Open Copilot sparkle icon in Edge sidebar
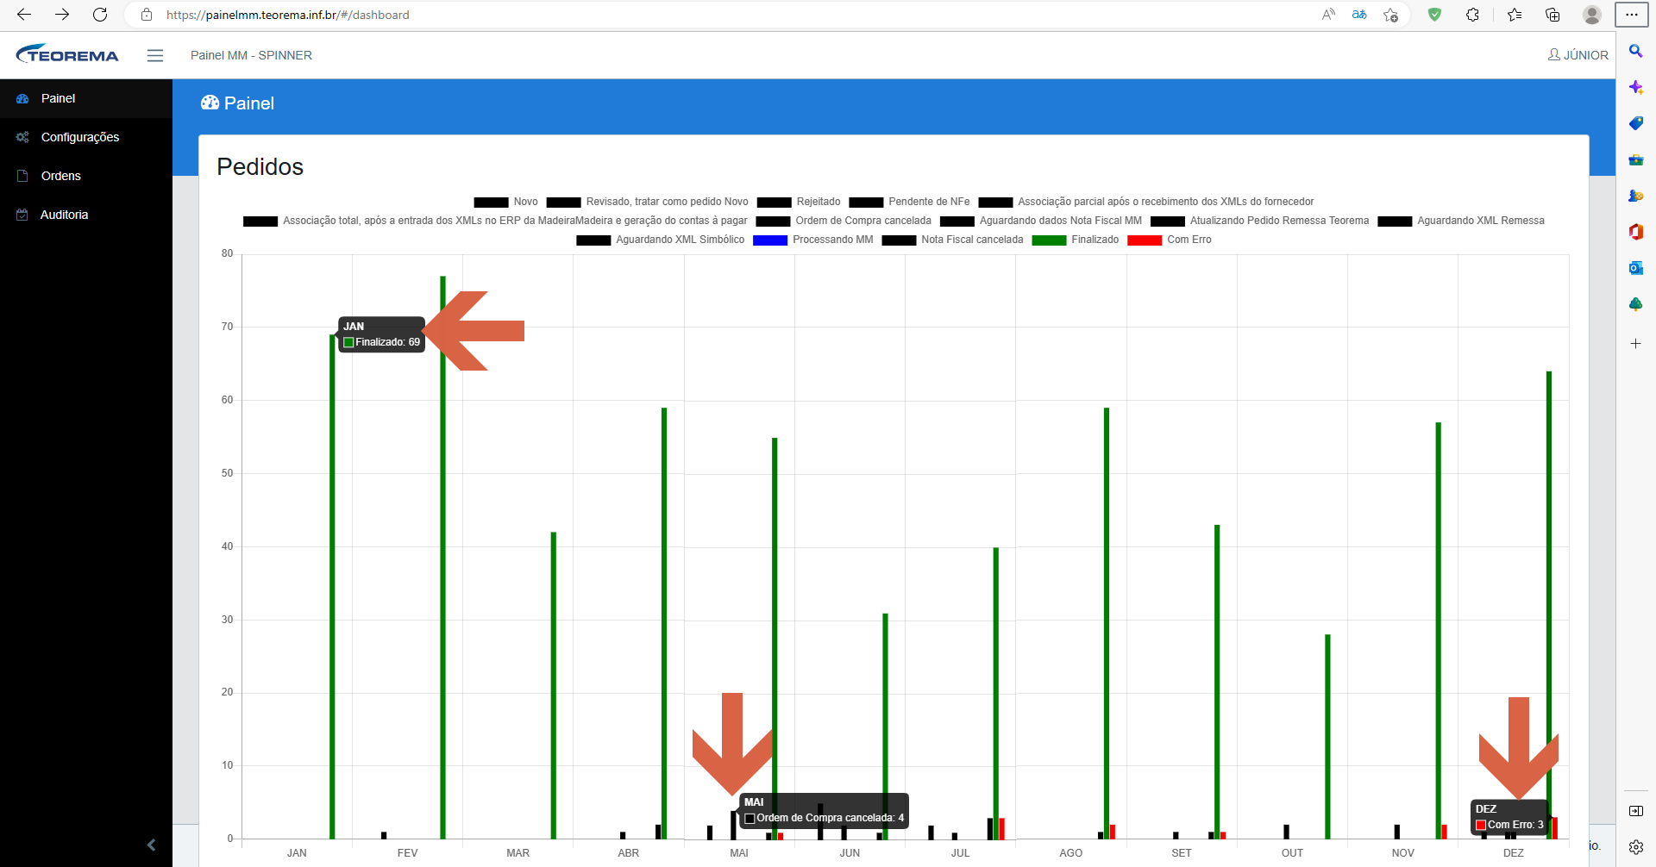This screenshot has width=1656, height=867. (1635, 87)
